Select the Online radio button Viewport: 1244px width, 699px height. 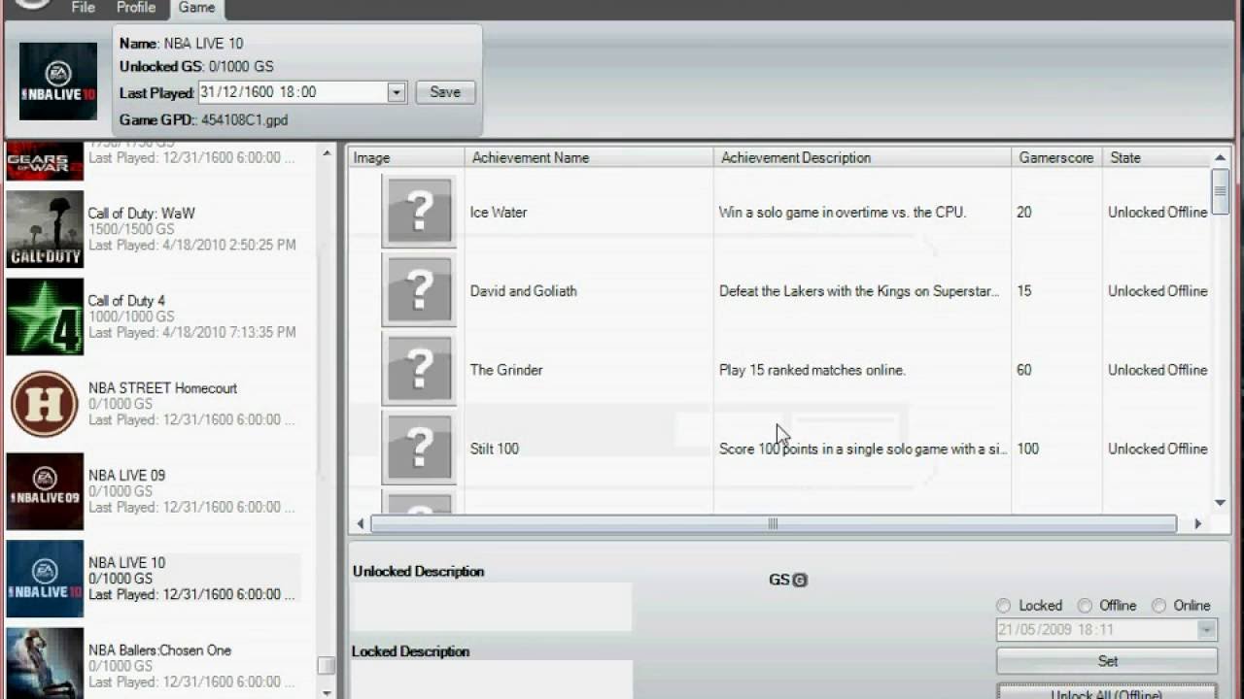click(x=1158, y=606)
